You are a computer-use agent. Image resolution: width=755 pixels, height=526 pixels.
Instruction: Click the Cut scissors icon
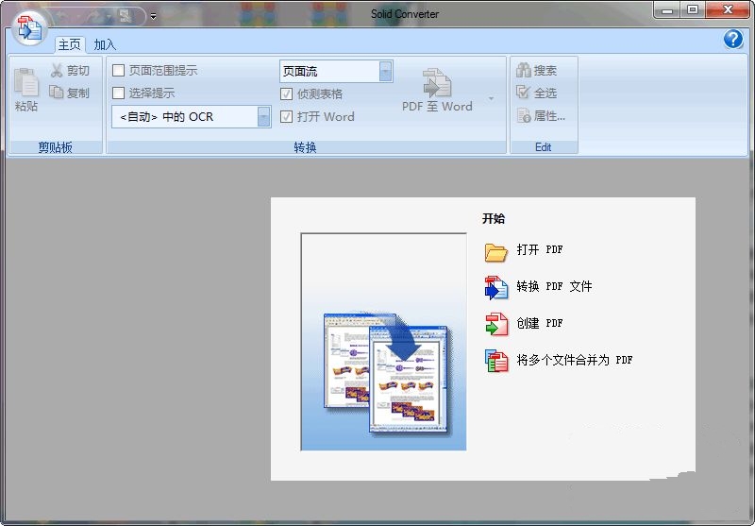(x=57, y=70)
